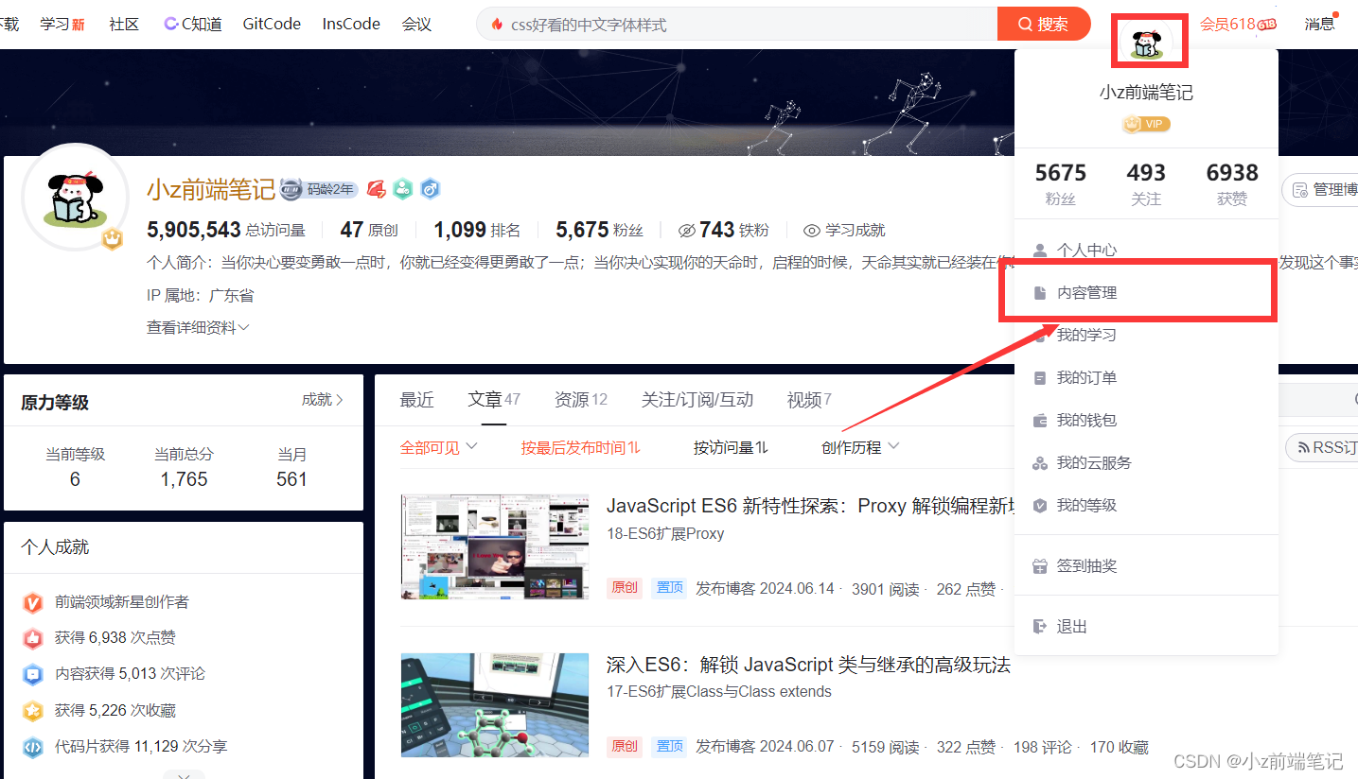Screen dimensions: 1358x779
Task: Sort by 按最后发布时间
Action: (580, 447)
